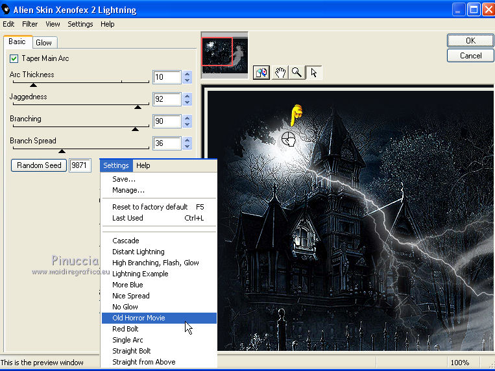Click the Jaggedness value field
The height and width of the screenshot is (371, 495).
pos(167,99)
